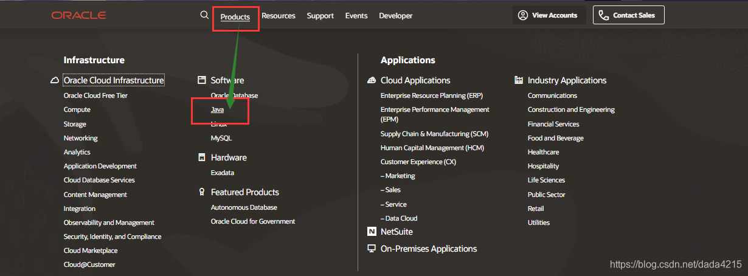Open Oracle Cloud for Government
The width and height of the screenshot is (748, 276).
[253, 221]
